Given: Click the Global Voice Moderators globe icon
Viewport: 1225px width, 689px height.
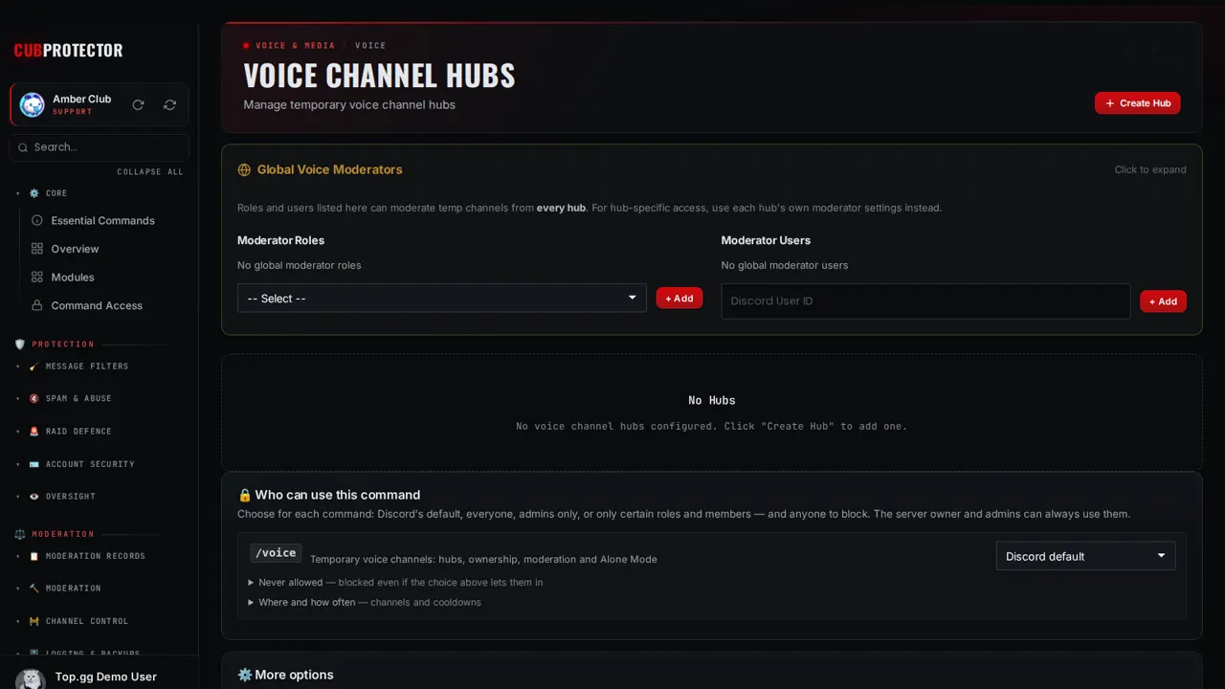Looking at the screenshot, I should [x=244, y=169].
